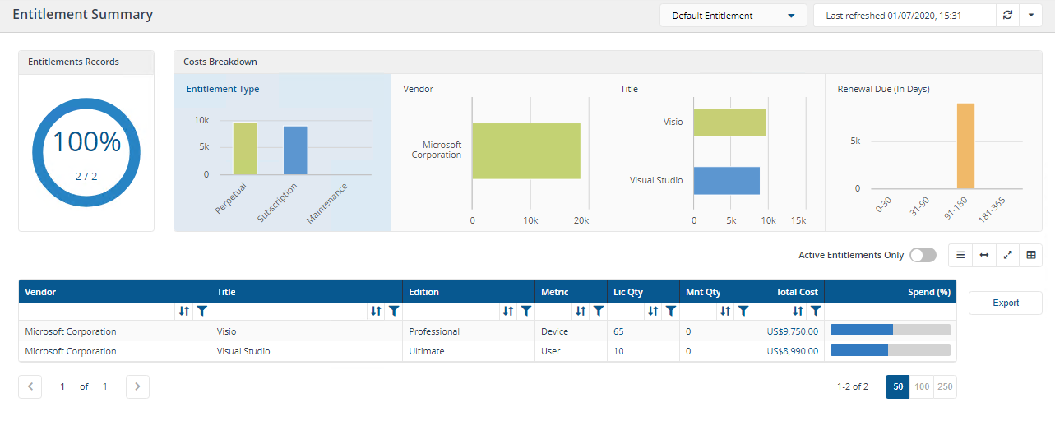The image size is (1055, 421).
Task: Open the Default Entitlement dropdown
Action: click(733, 16)
